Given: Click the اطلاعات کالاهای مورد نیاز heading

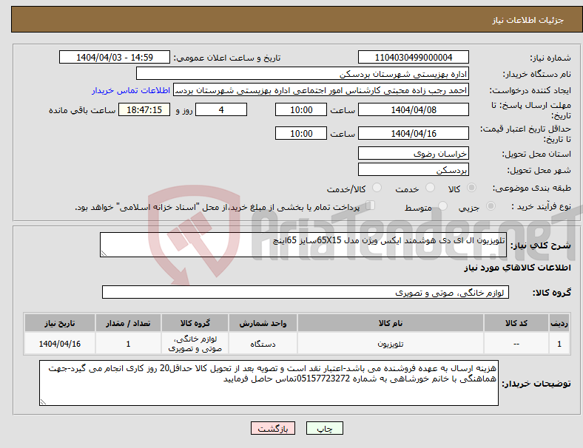Looking at the screenshot, I should pyautogui.click(x=517, y=268).
